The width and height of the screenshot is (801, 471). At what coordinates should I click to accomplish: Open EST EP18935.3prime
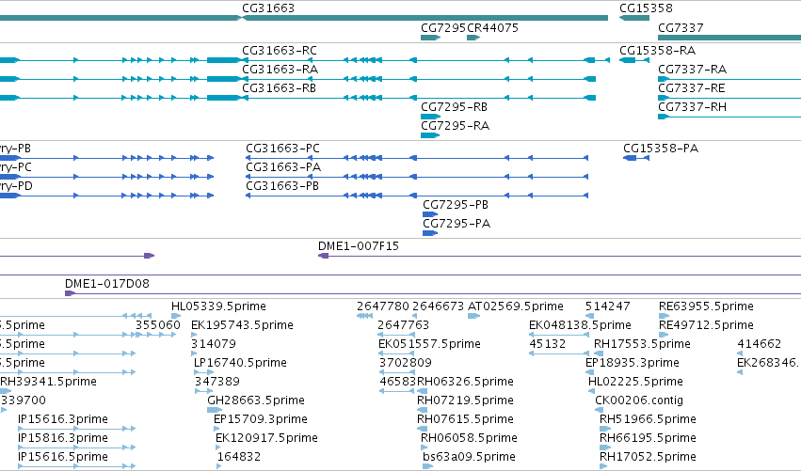click(633, 363)
